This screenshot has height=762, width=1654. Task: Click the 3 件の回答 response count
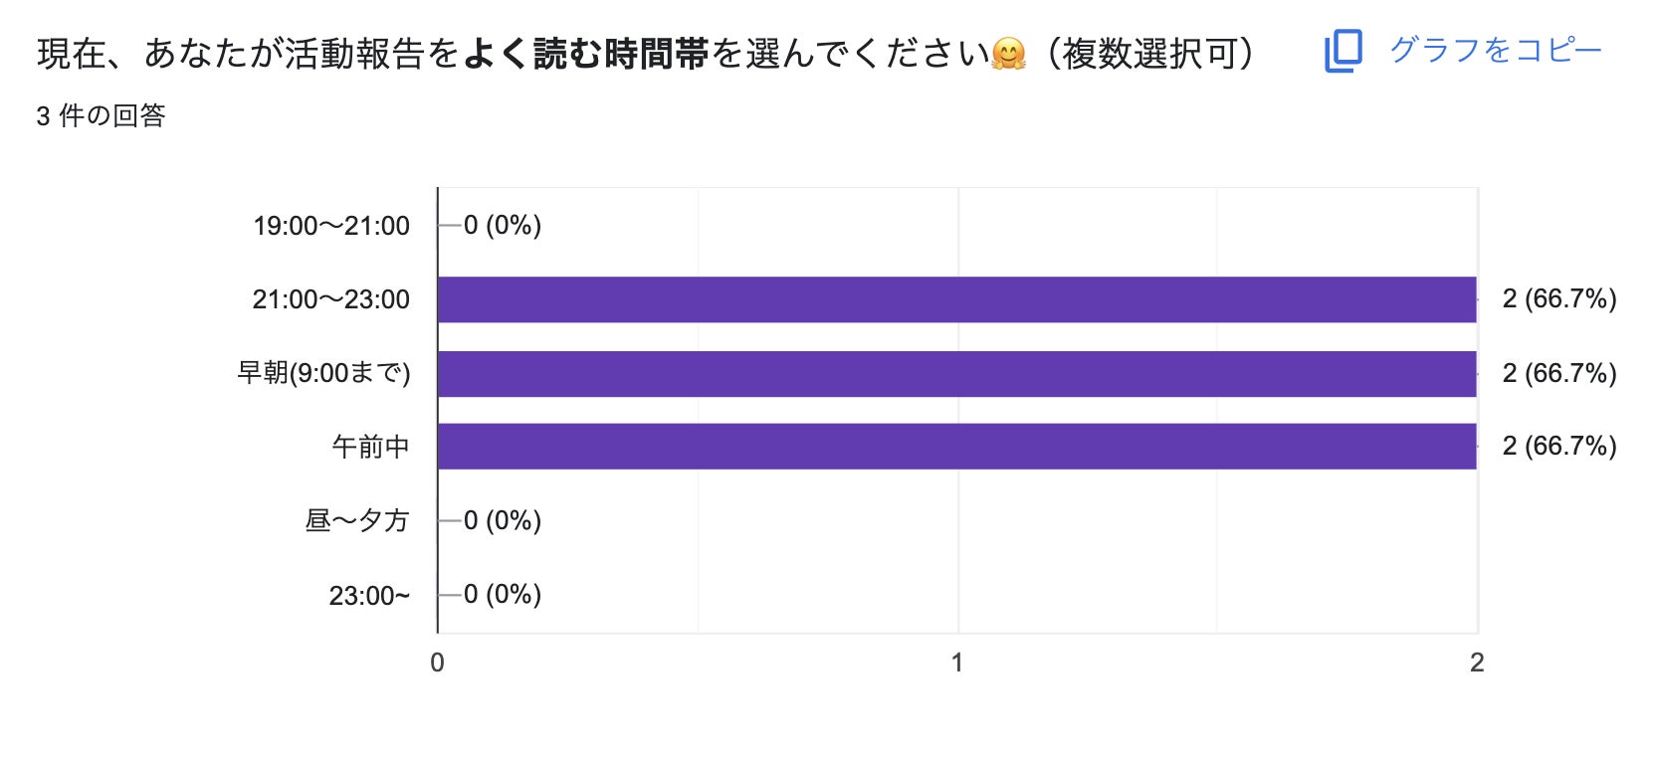101,116
